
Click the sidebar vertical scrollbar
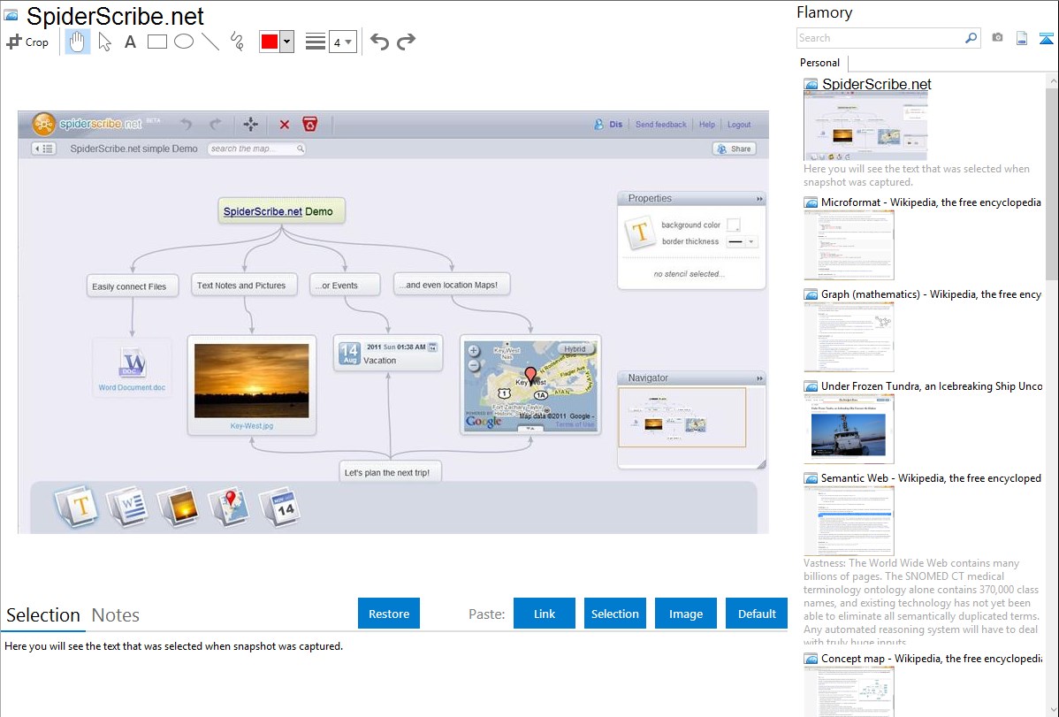click(1052, 182)
